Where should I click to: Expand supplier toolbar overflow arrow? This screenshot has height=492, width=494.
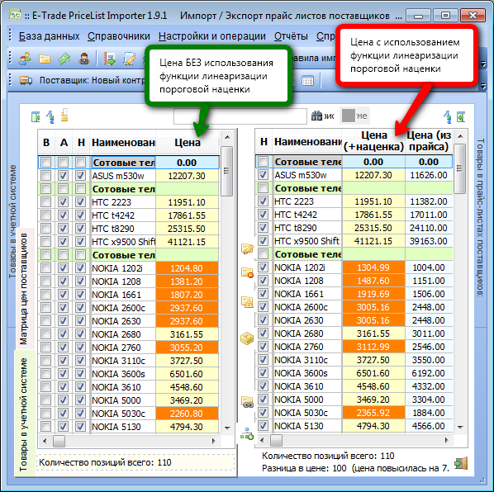click(x=483, y=85)
